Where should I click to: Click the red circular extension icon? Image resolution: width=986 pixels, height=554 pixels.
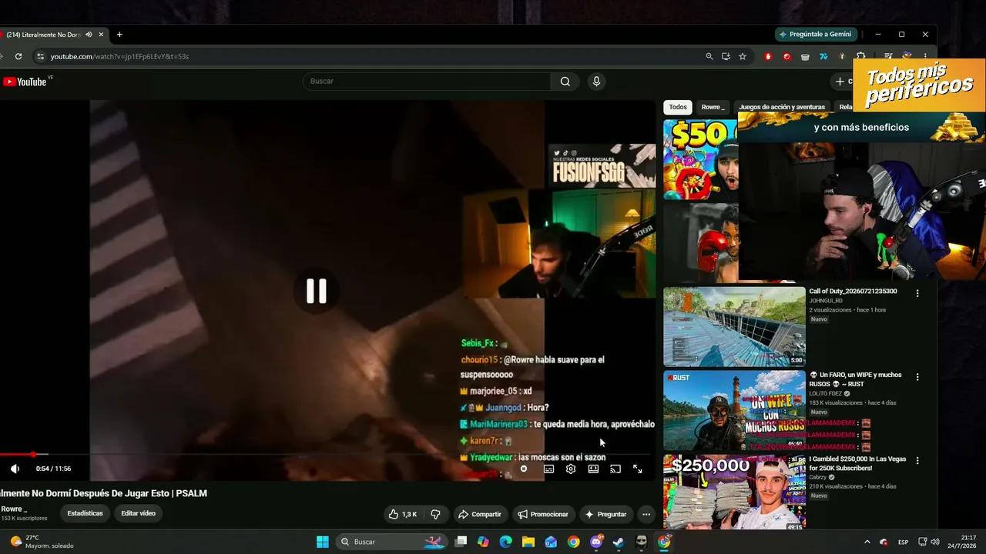[x=786, y=56]
